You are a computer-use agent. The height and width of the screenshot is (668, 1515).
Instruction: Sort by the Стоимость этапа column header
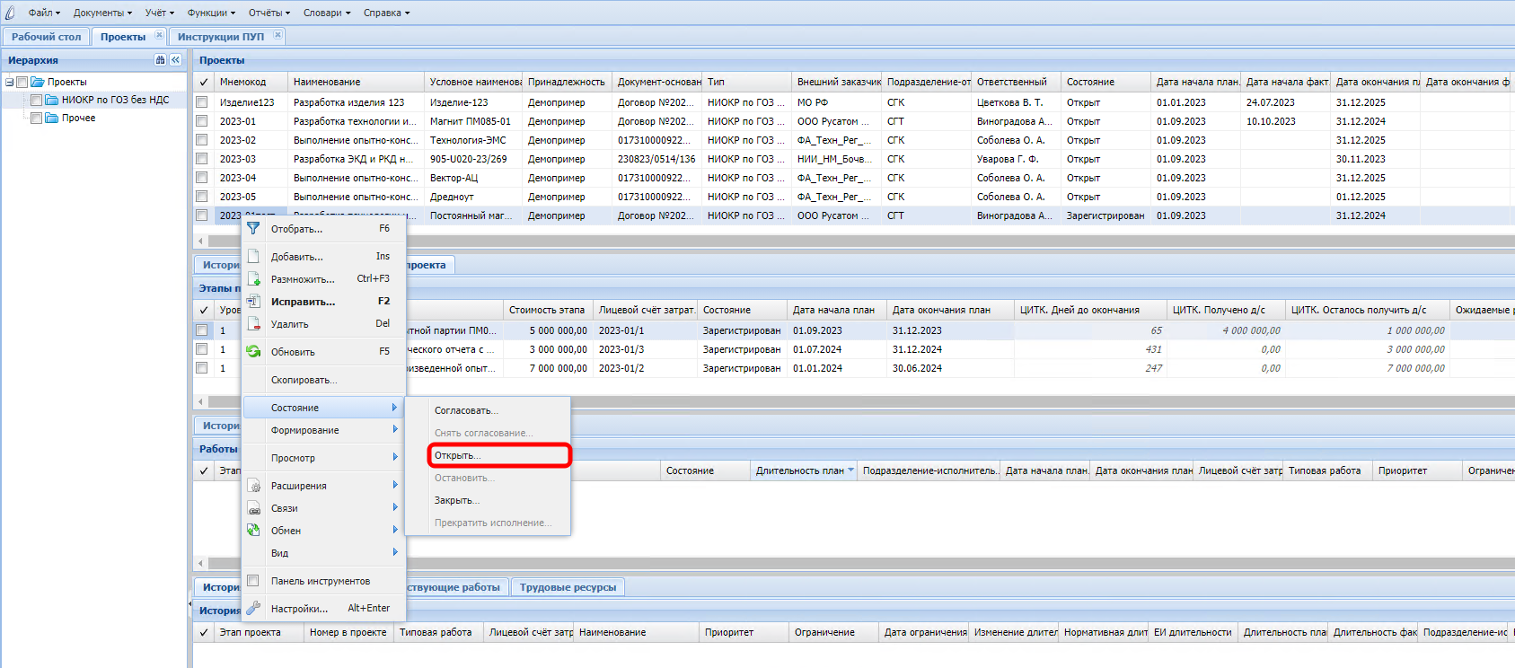click(547, 310)
